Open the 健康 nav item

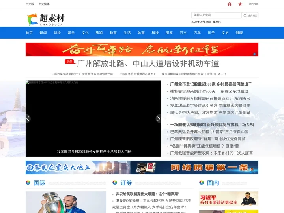239,33
